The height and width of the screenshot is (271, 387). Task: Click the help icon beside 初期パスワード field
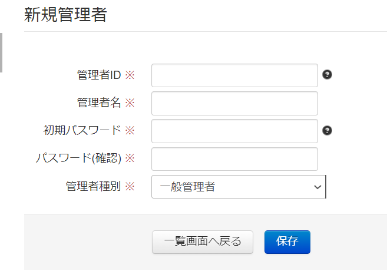tap(328, 131)
